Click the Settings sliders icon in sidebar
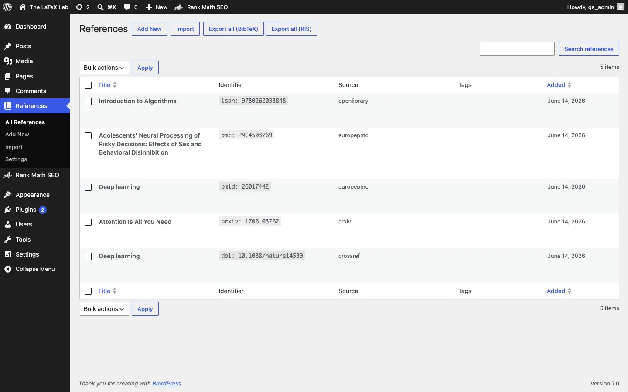 tap(8, 254)
